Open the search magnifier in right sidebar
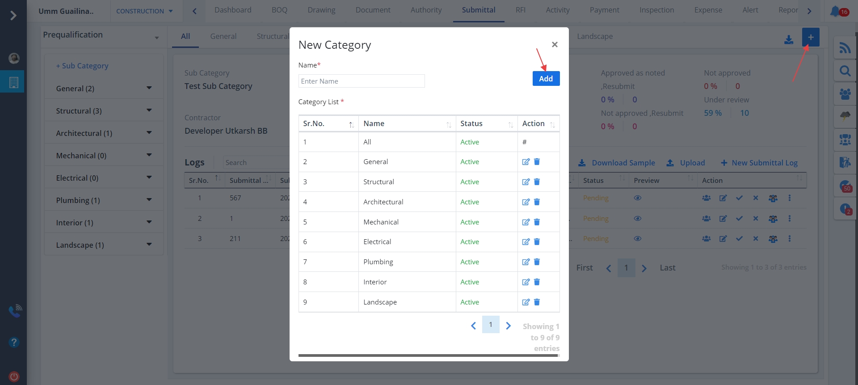 (x=845, y=71)
